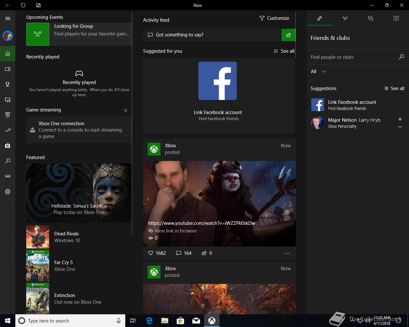The width and height of the screenshot is (409, 327).
Task: Click Got something to say field
Action: click(x=212, y=35)
